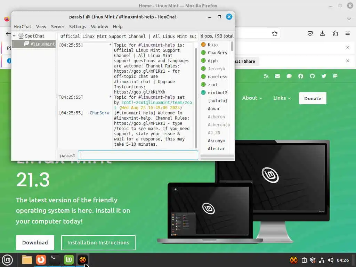356x267 pixels.
Task: Expand the Links dropdown on website
Action: click(x=282, y=98)
